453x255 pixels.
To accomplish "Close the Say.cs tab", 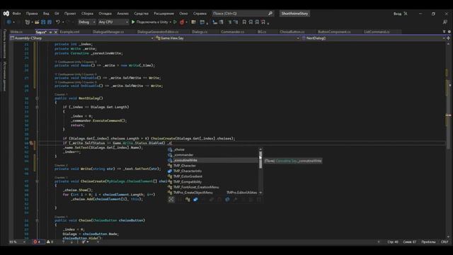I will click(x=56, y=32).
